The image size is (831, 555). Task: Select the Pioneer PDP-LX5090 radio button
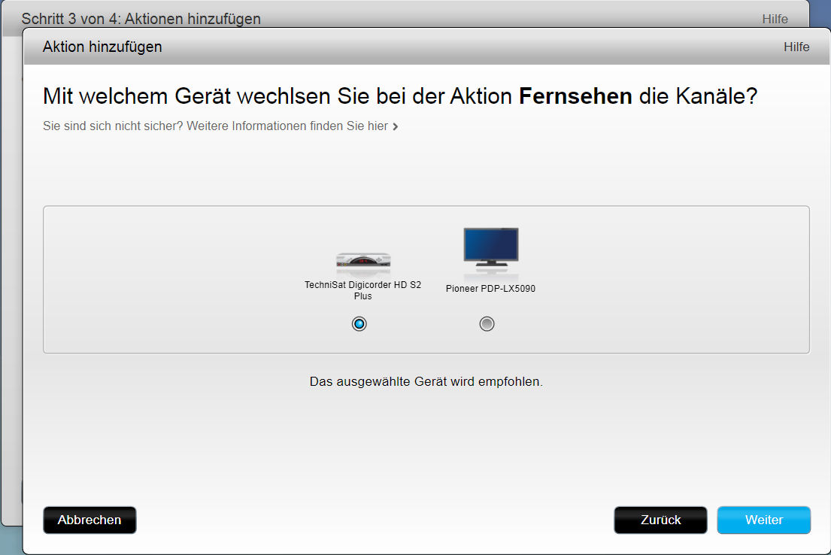487,324
